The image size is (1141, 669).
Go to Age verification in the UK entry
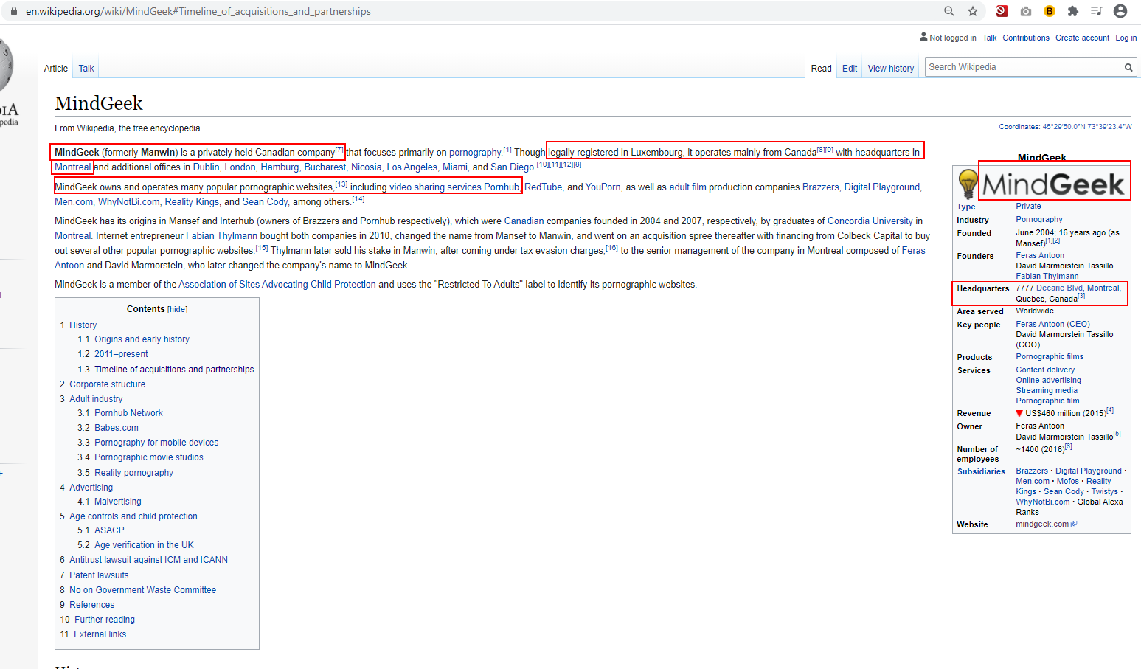click(144, 545)
